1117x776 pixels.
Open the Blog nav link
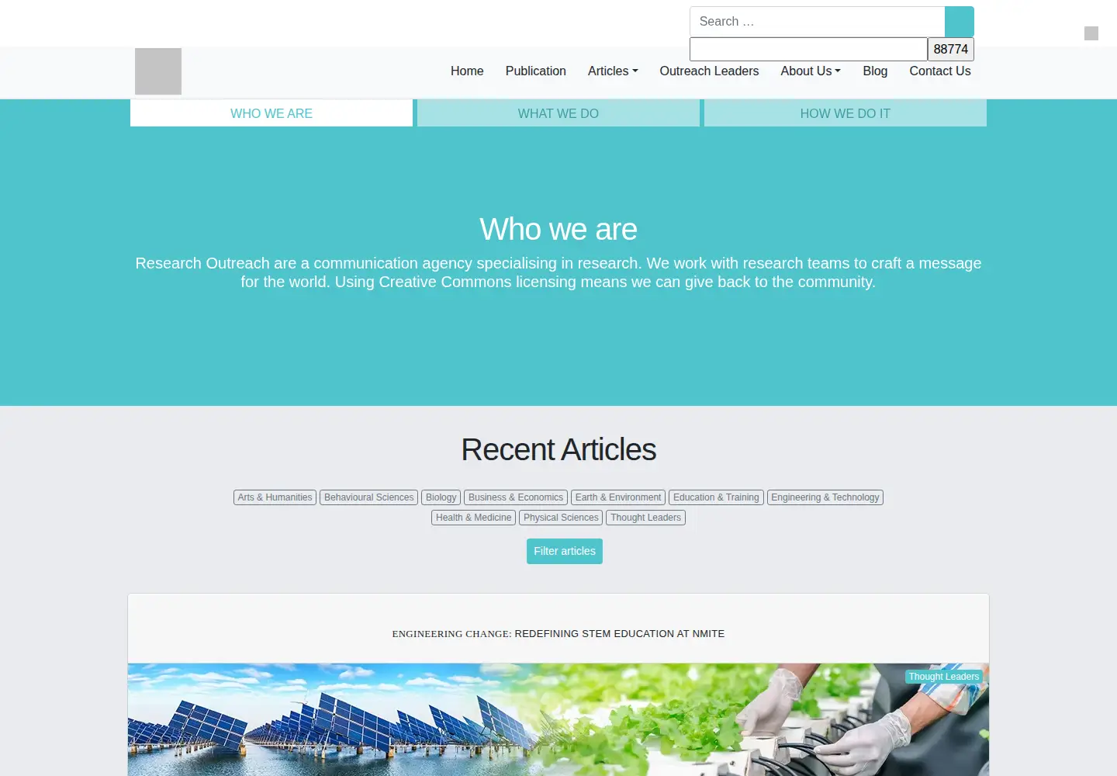(875, 71)
